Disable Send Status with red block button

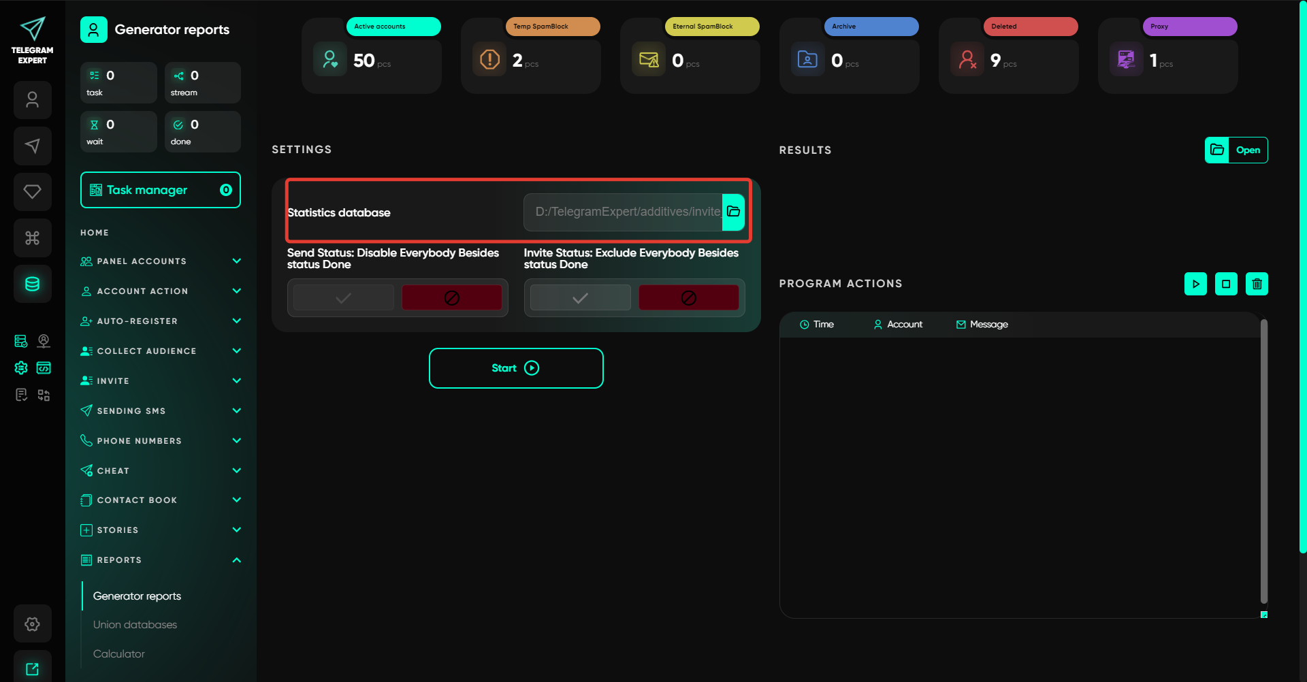(451, 298)
